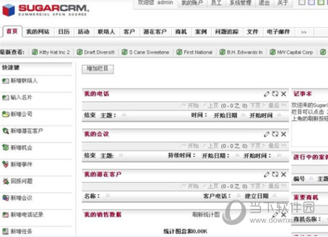Close the 我的会议 panel
The height and width of the screenshot is (237, 328).
283,134
